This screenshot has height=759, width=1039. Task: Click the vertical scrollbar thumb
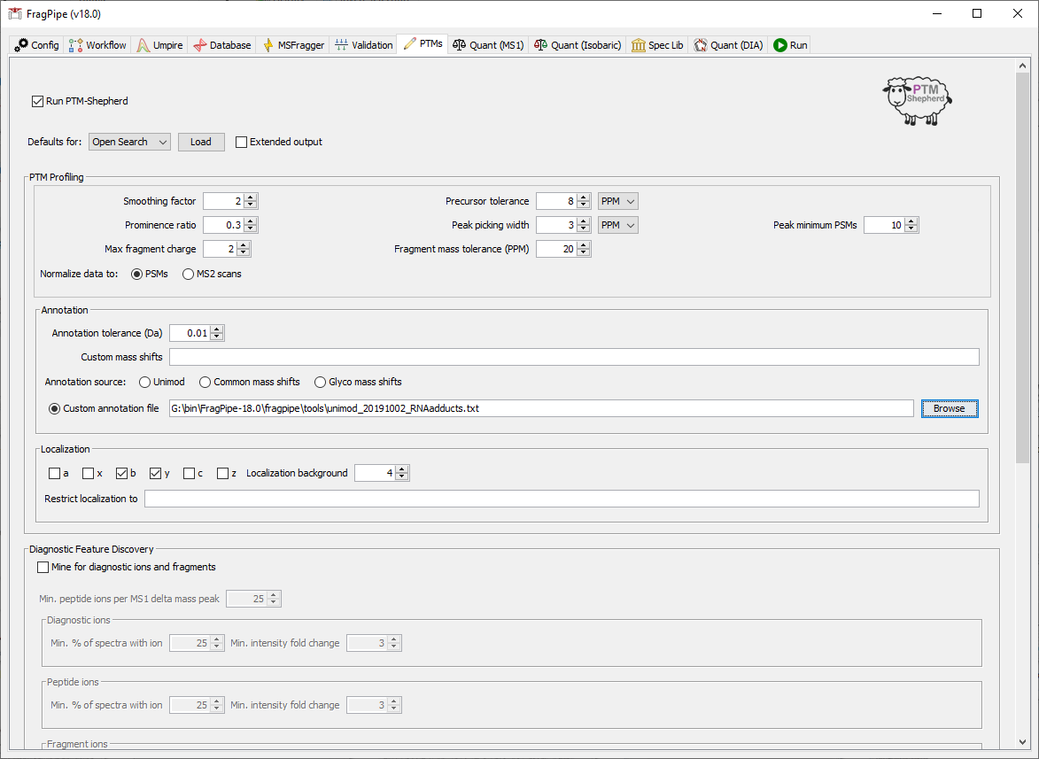tap(1022, 268)
